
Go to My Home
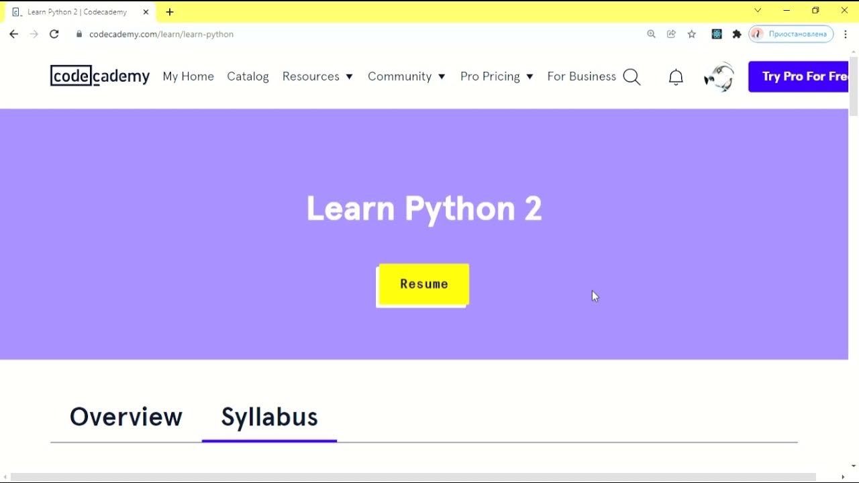point(189,76)
